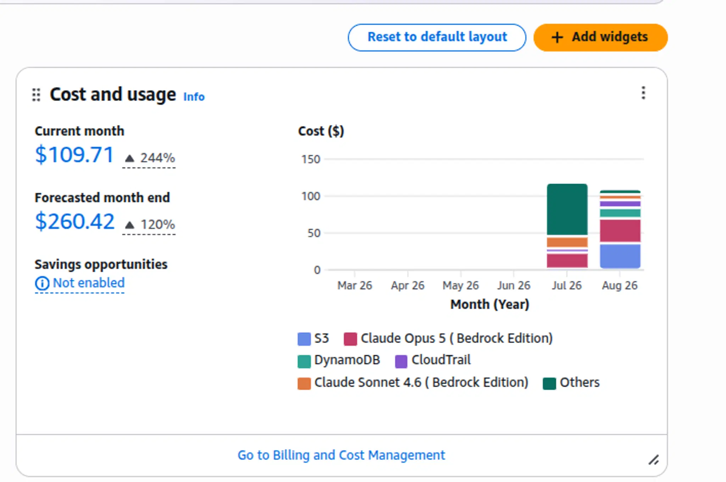The image size is (726, 482).
Task: Open the Cost and usage widget options menu
Action: tap(643, 93)
